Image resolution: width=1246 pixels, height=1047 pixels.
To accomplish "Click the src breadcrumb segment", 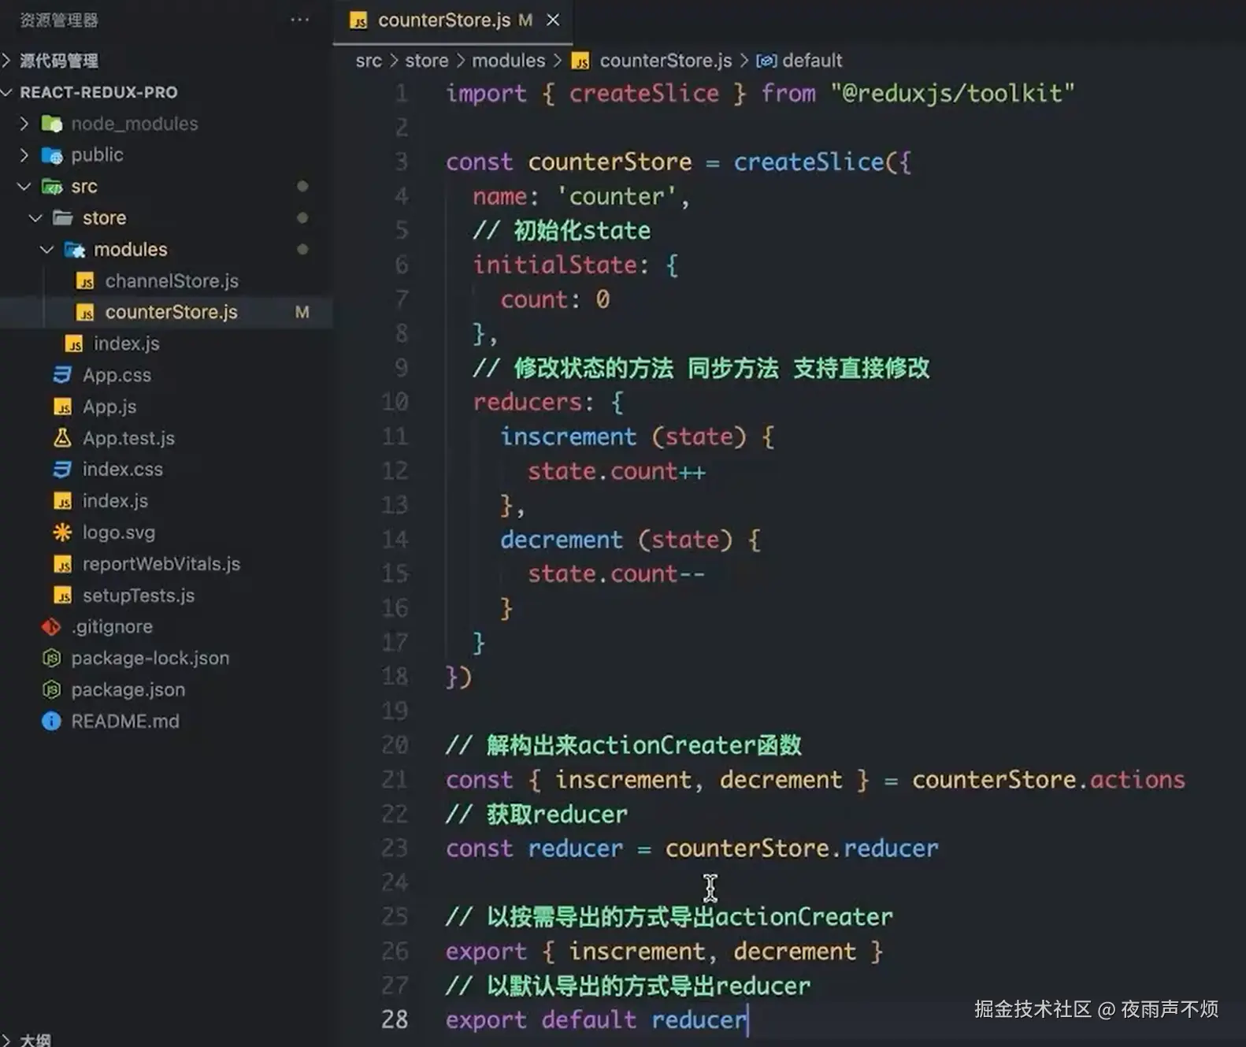I will point(369,61).
